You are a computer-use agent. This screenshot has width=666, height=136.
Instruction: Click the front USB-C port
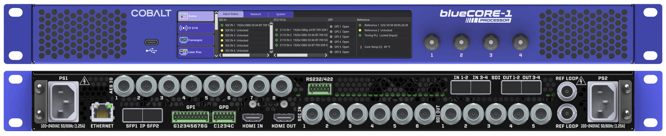click(x=152, y=42)
